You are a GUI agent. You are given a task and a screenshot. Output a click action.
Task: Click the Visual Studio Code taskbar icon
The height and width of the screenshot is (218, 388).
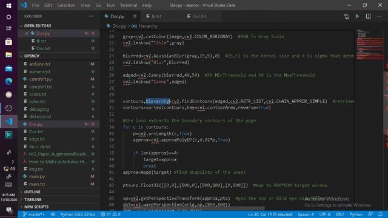8,121
